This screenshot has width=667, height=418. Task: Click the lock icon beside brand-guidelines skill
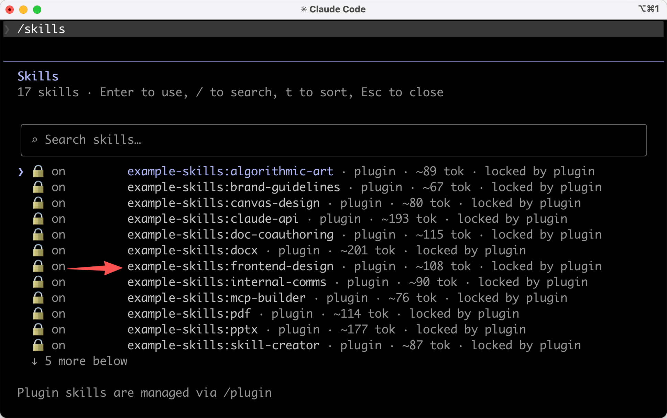(x=38, y=187)
